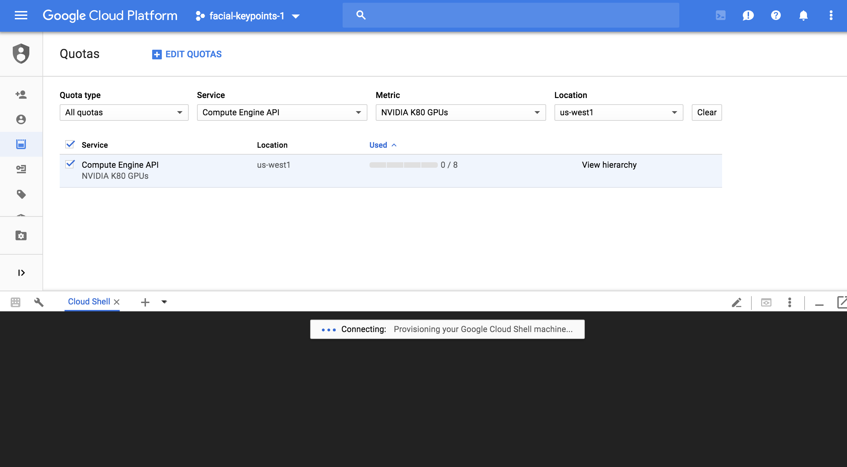Open Cloud Shell wrench settings icon

[39, 302]
